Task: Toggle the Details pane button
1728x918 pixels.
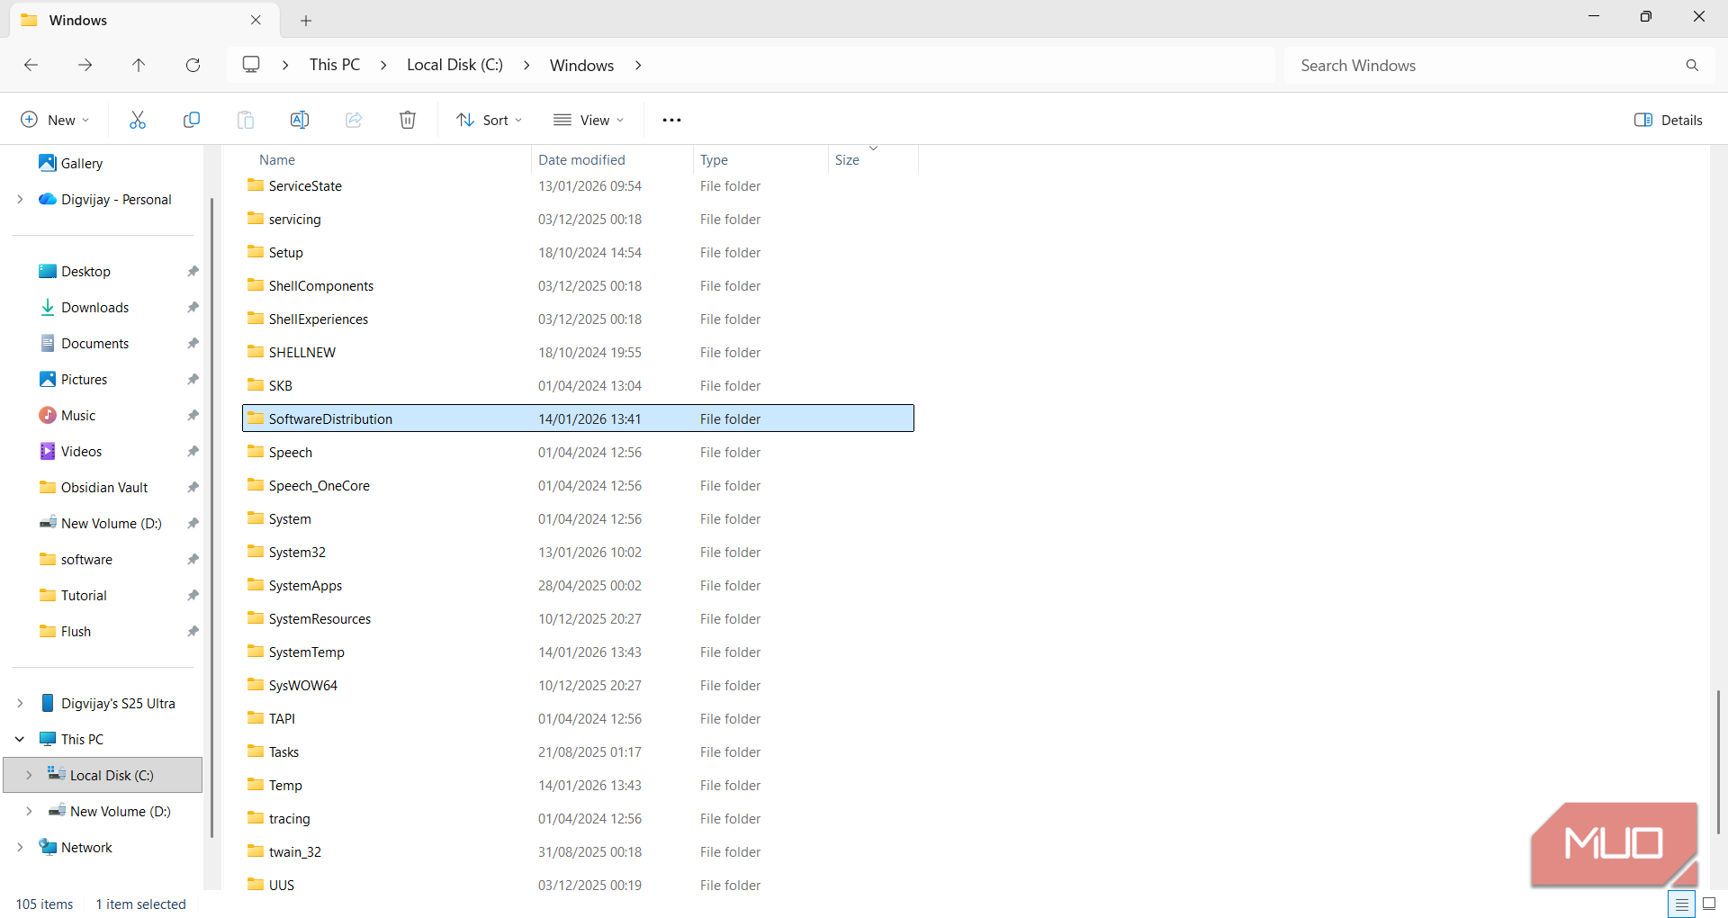Action: click(1668, 120)
